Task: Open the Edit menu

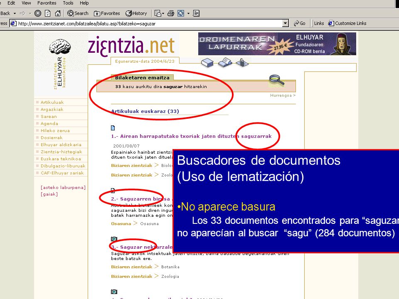Action: [11, 3]
